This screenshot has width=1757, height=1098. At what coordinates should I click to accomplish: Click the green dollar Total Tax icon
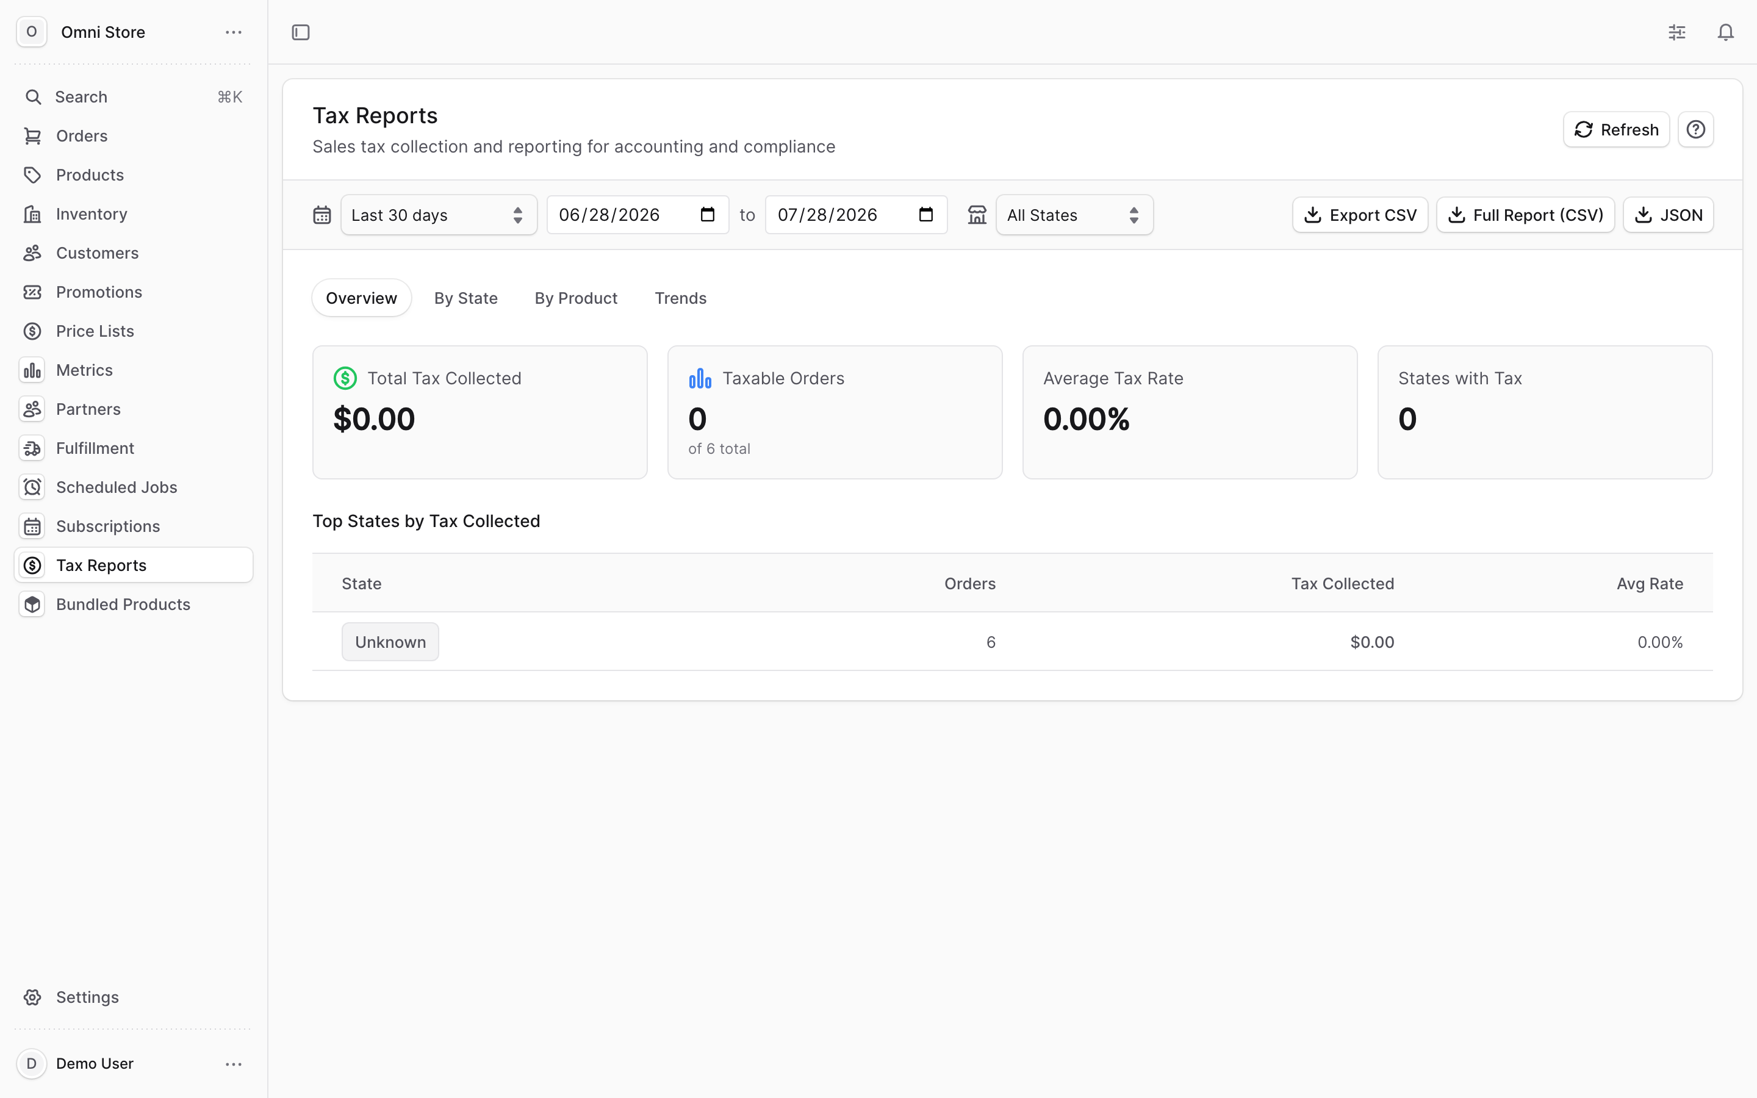click(x=345, y=378)
